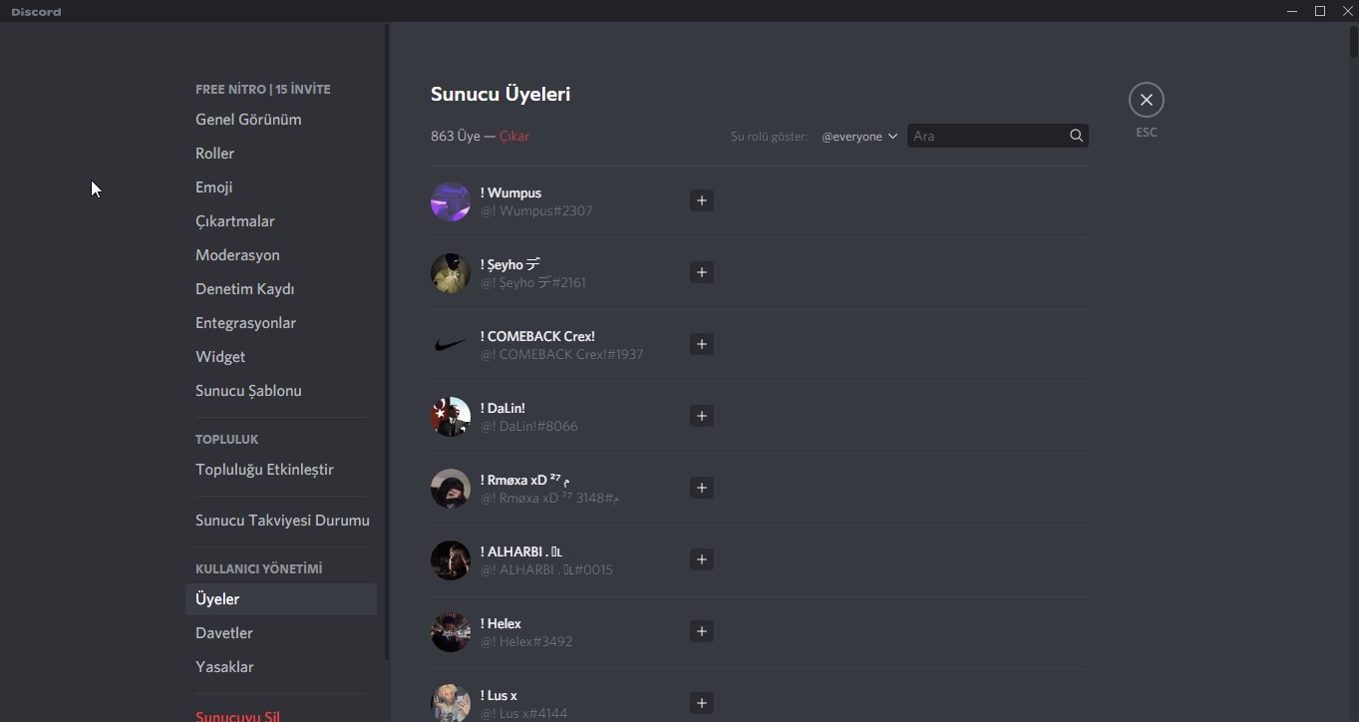Add role to ! DaLin! member
Screen dimensions: 1359x722
pyautogui.click(x=702, y=416)
